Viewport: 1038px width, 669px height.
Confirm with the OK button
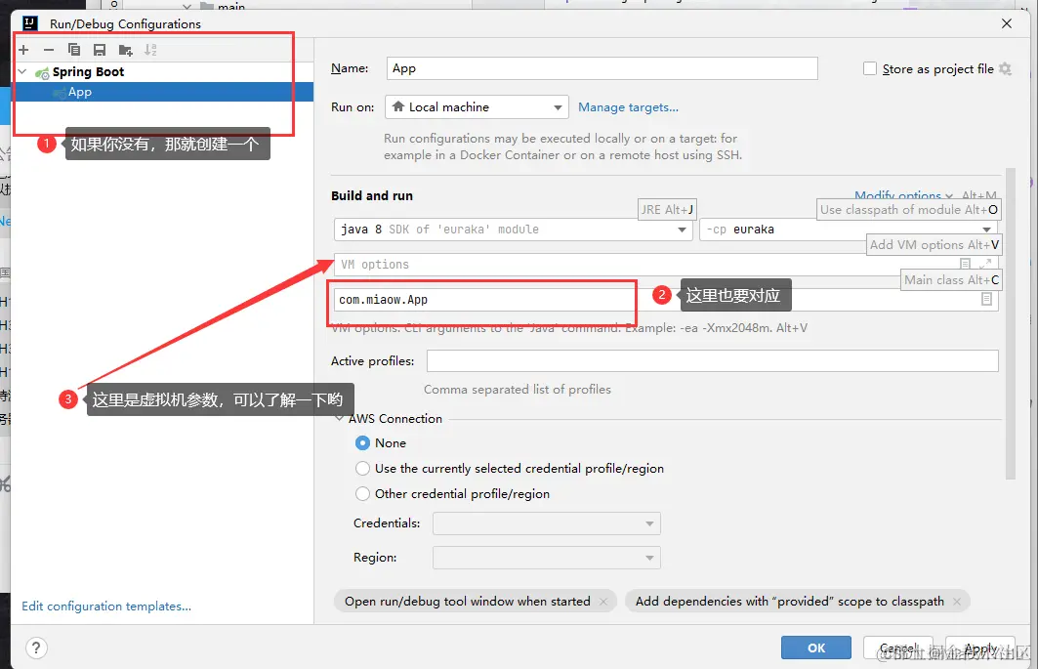click(816, 648)
